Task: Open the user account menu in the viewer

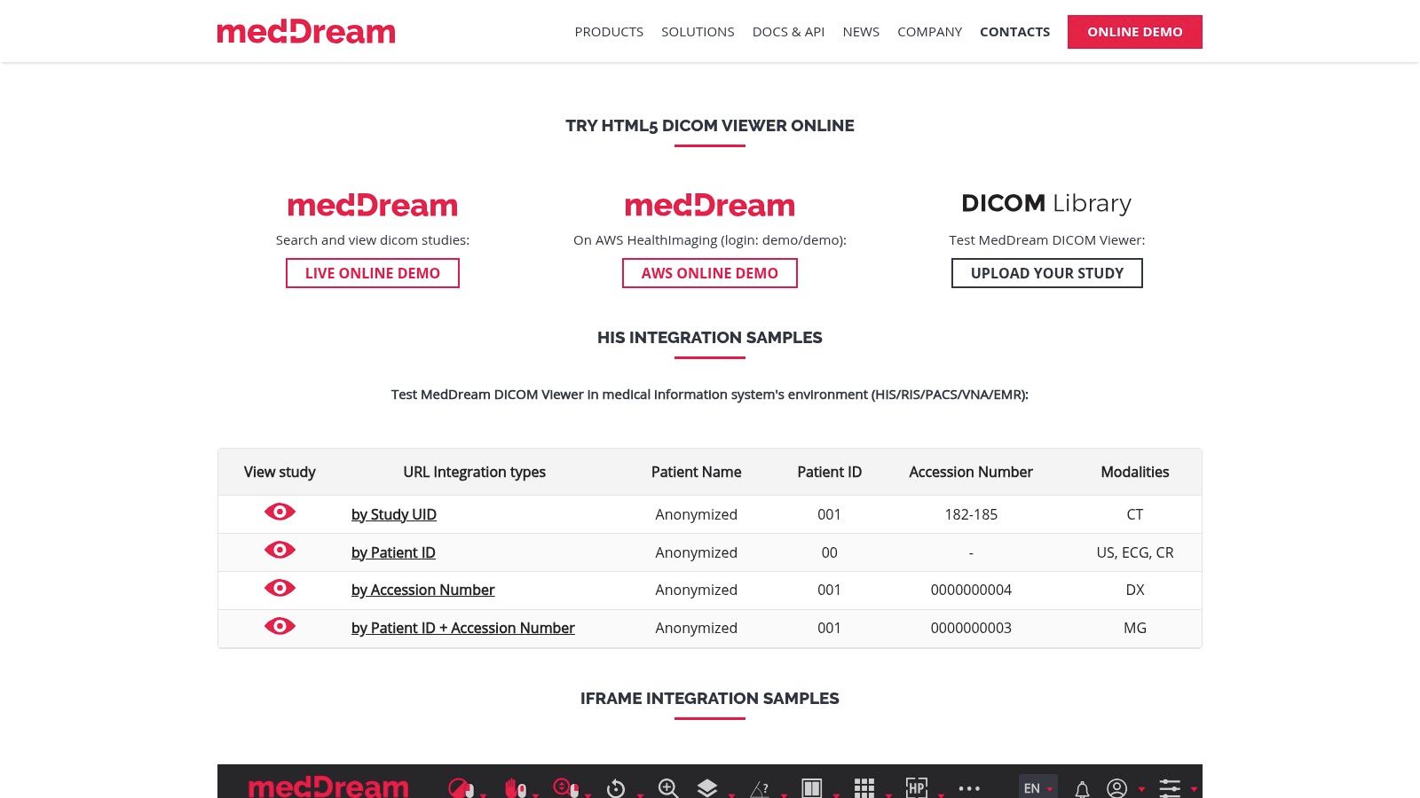Action: [1116, 787]
